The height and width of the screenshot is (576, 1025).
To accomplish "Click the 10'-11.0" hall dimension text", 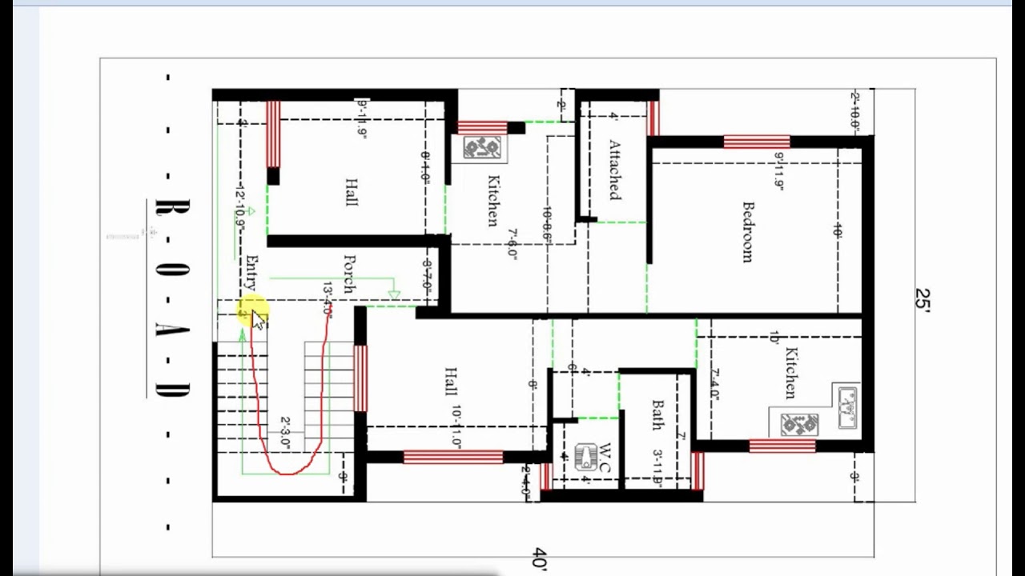I will [456, 428].
